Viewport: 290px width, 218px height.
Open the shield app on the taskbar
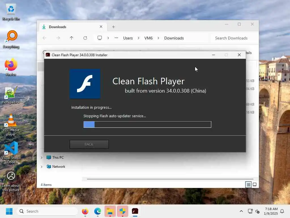[122, 211]
